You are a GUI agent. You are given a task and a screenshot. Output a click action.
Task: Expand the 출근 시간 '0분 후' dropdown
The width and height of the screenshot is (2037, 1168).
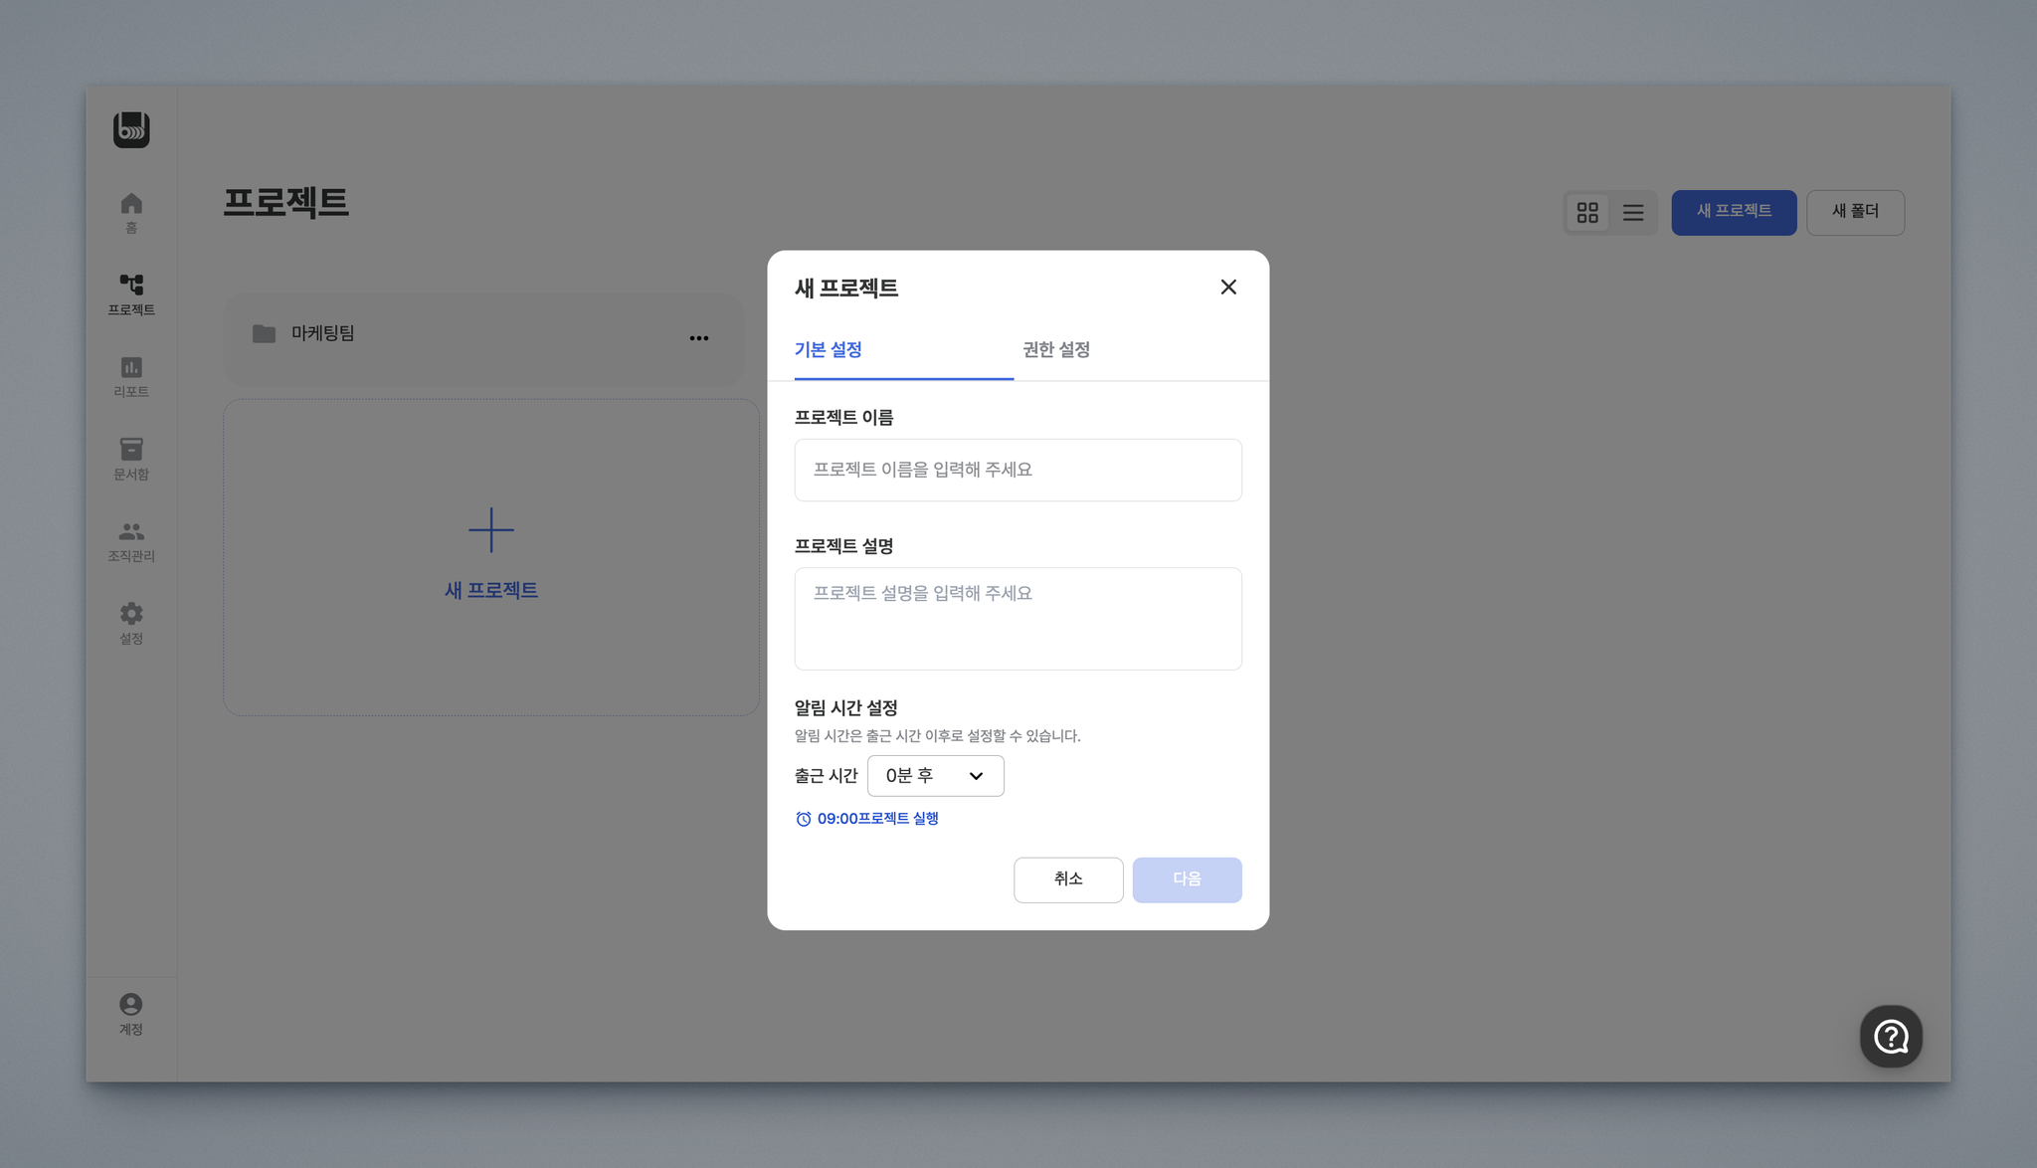coord(935,776)
